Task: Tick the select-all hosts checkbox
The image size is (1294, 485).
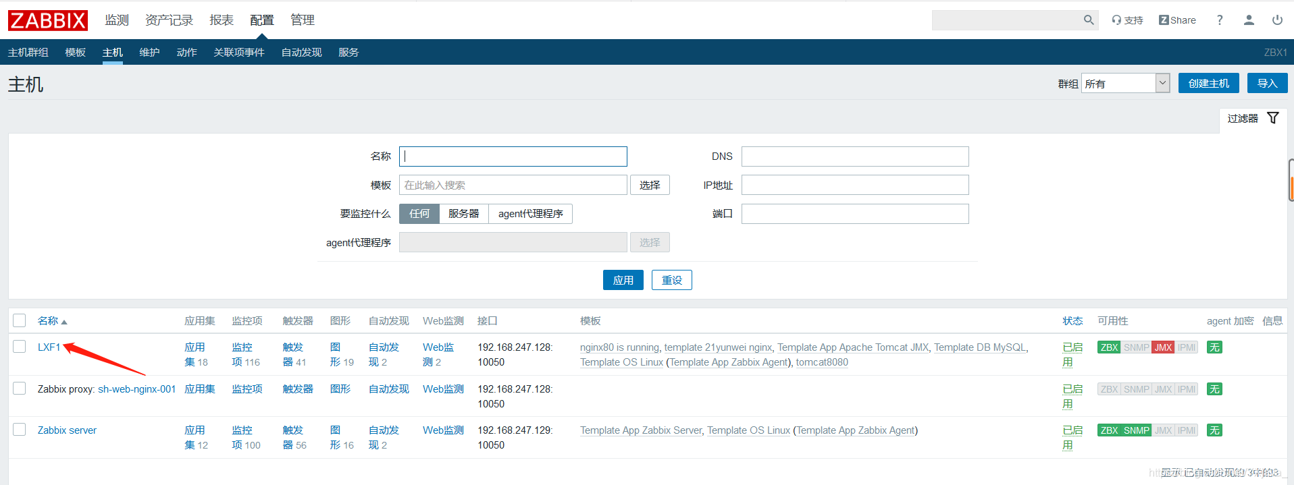Action: click(20, 320)
